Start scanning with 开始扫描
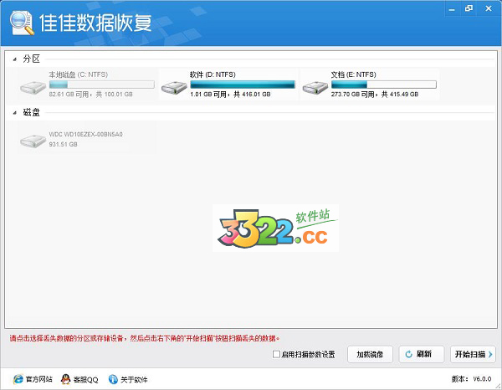 tap(474, 354)
